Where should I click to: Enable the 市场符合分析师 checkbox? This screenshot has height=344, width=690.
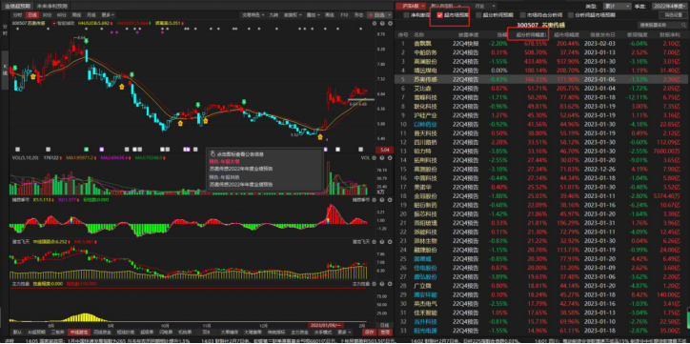[523, 15]
